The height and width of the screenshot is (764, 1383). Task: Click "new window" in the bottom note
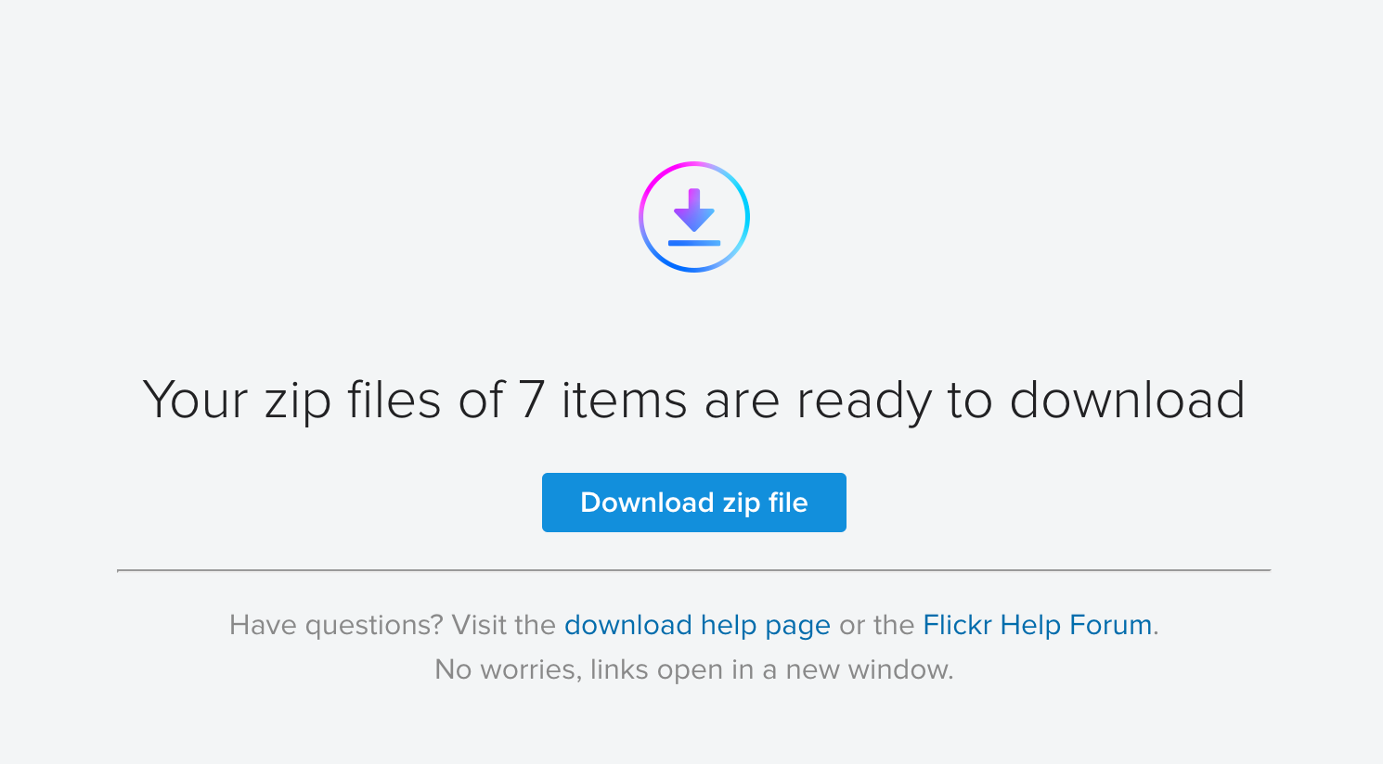pos(869,669)
